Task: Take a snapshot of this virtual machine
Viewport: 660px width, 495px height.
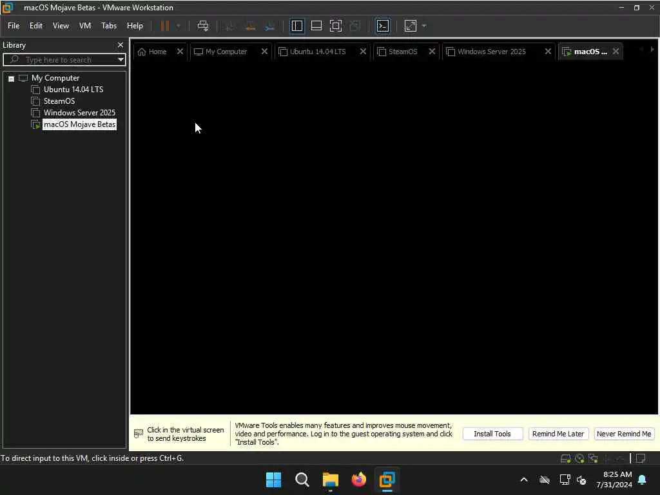Action: (x=230, y=26)
